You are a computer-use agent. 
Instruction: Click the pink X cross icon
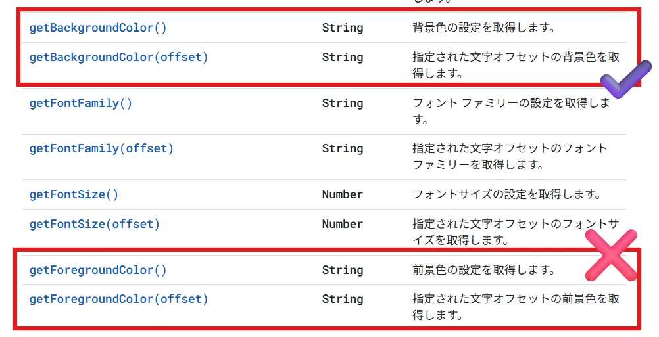click(612, 255)
